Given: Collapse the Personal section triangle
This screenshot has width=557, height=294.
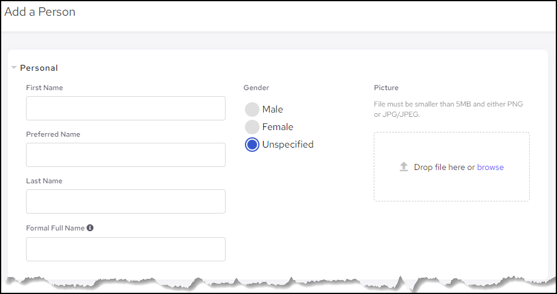Looking at the screenshot, I should 14,68.
